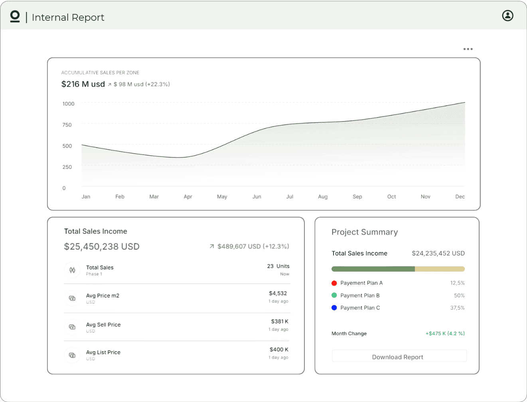Click the $ 98 M usd (+22.3%) change
The width and height of the screenshot is (527, 402).
tap(142, 84)
